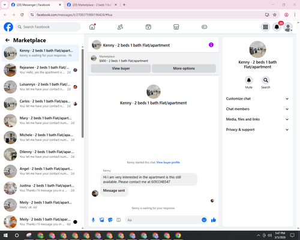
Task: Click the install app icon in address bar
Action: pos(267,14)
